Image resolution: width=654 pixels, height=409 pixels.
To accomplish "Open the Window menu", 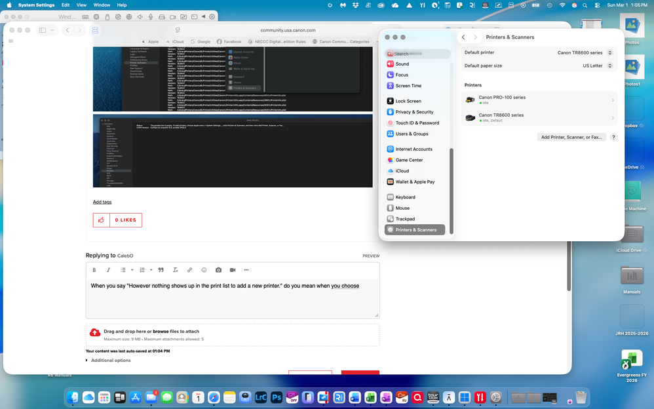I will coord(102,5).
